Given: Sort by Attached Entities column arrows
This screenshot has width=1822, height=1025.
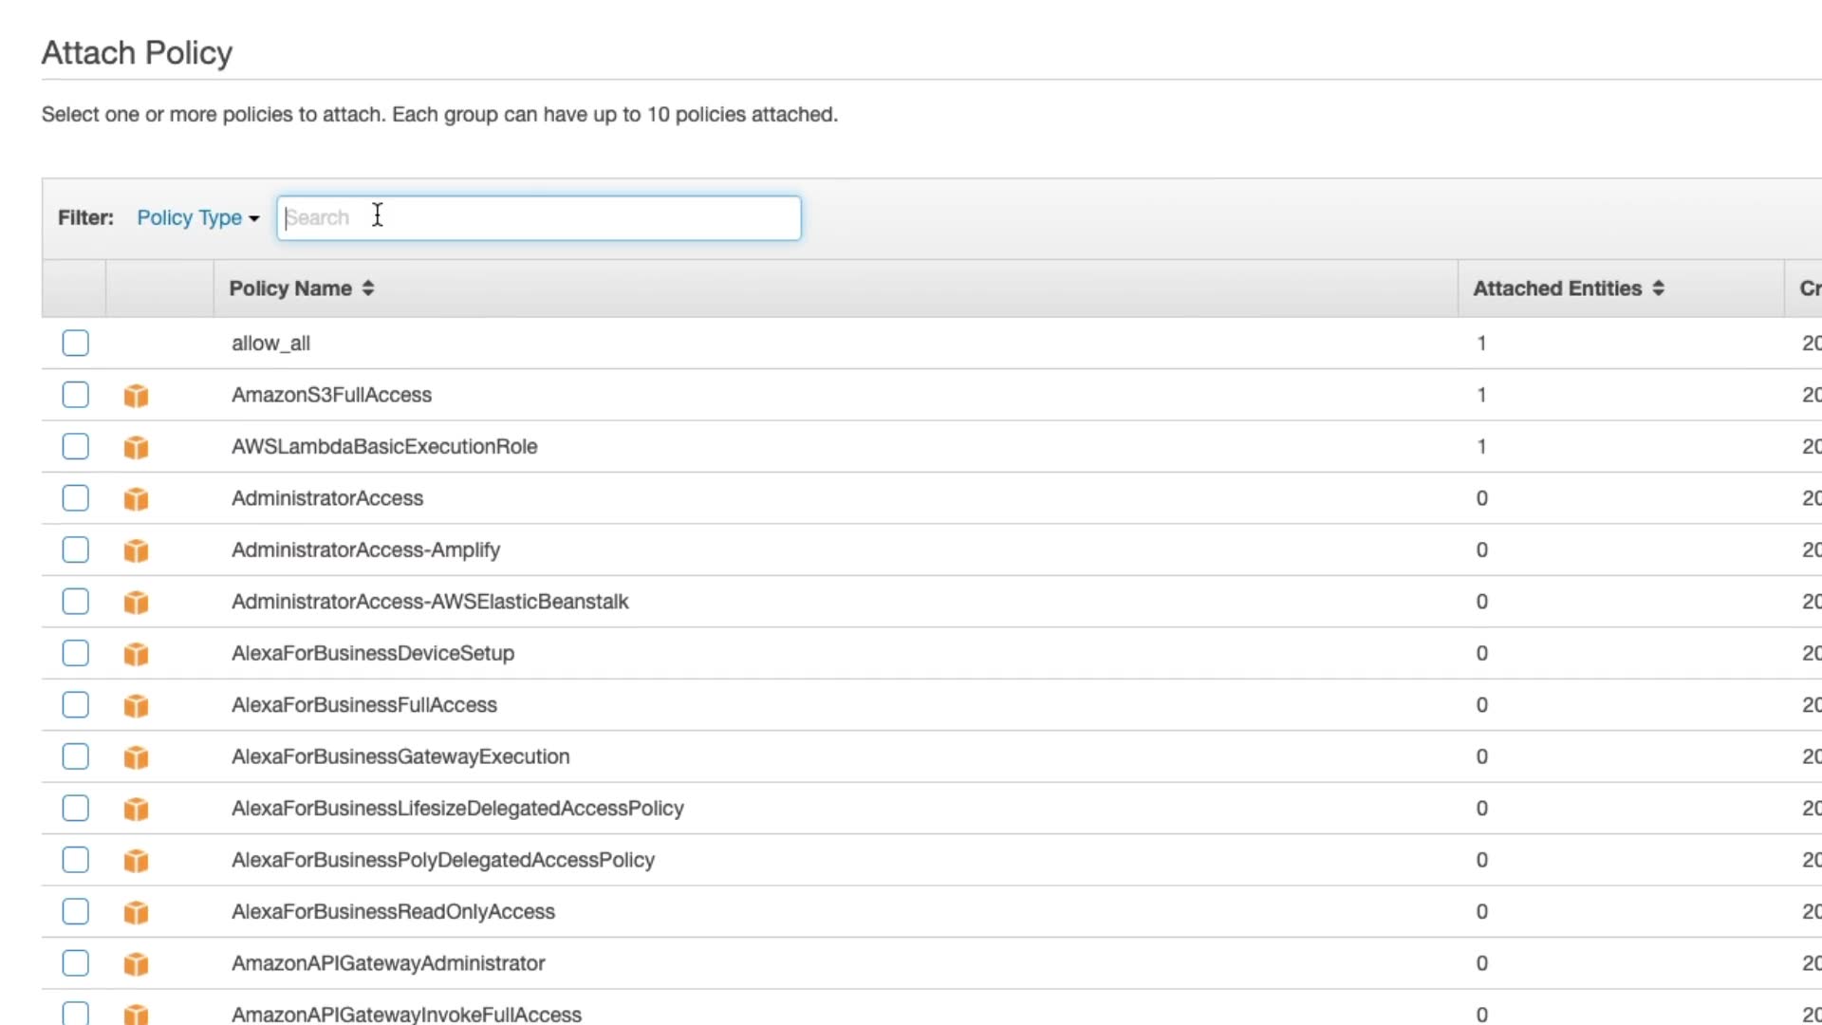Looking at the screenshot, I should (x=1658, y=289).
